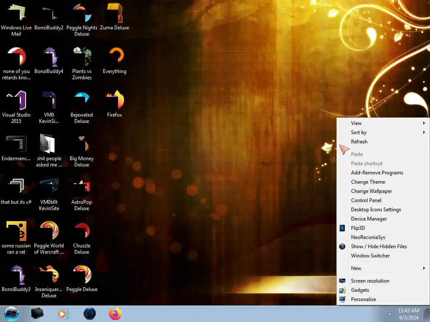The height and width of the screenshot is (322, 430).
Task: Launch Firefox from the taskbar
Action: [115, 314]
